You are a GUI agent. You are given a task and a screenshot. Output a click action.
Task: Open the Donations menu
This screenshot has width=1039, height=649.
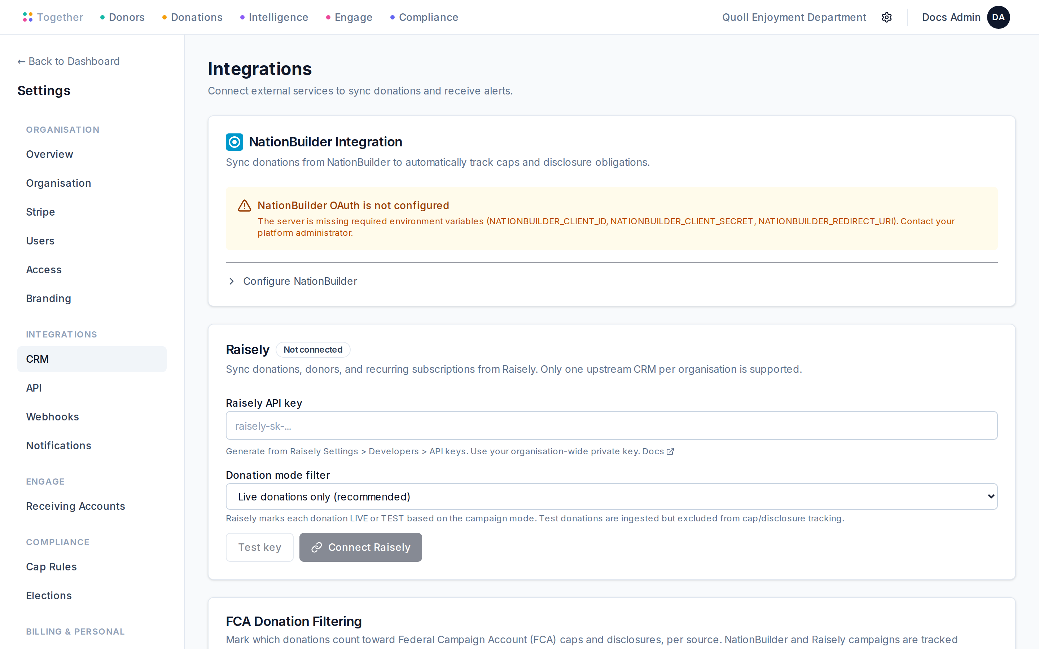[192, 17]
